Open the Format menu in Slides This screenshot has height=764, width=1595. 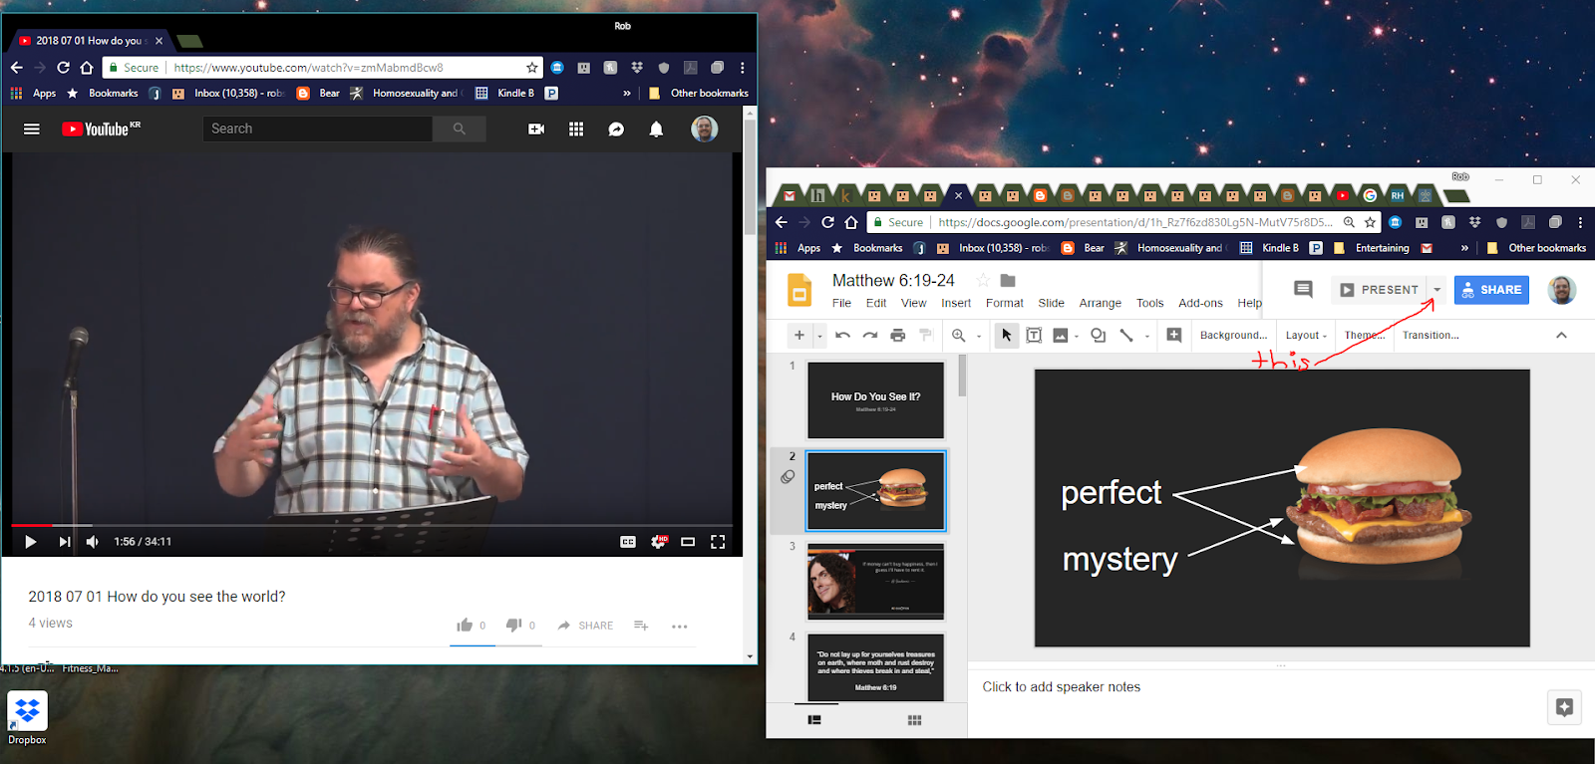(1005, 303)
